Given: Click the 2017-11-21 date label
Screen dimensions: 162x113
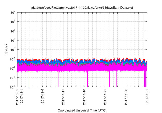Looking at the screenshot, I should (x=105, y=97).
